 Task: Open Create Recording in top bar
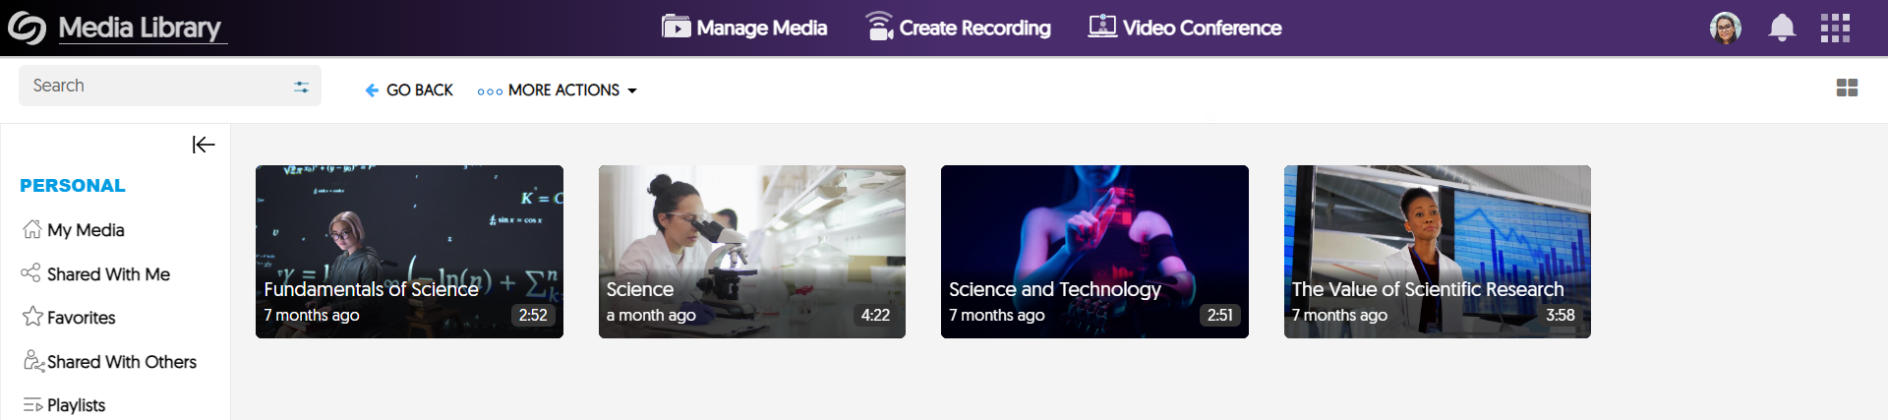[x=958, y=28]
